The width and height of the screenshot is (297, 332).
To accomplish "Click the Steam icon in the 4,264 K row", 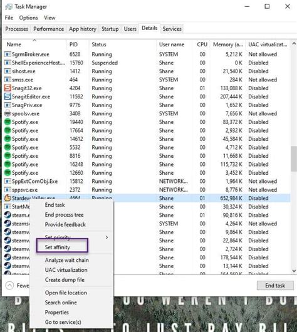I will tap(8, 224).
